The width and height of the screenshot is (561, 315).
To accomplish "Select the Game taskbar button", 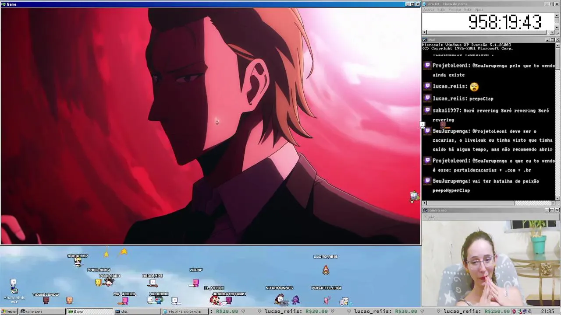I will click(x=89, y=311).
